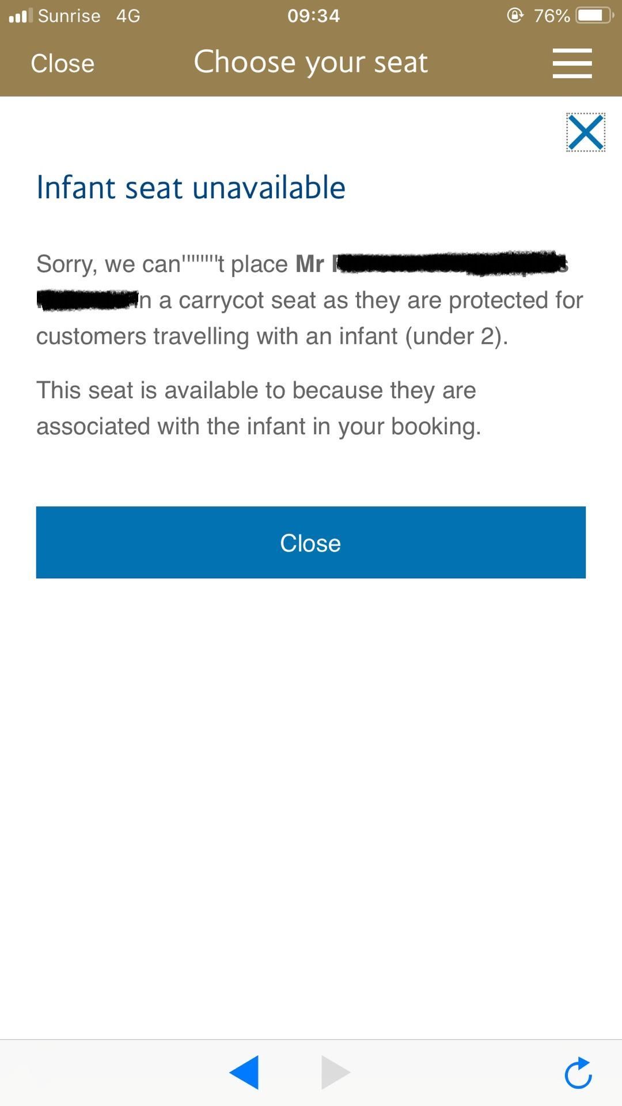This screenshot has width=622, height=1106.
Task: Tap the Sunrise carrier label
Action: pyautogui.click(x=69, y=16)
